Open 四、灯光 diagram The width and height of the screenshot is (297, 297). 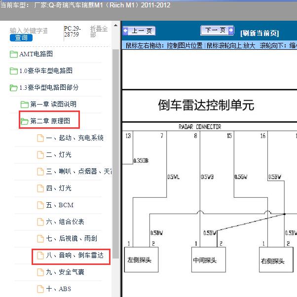pos(59,188)
